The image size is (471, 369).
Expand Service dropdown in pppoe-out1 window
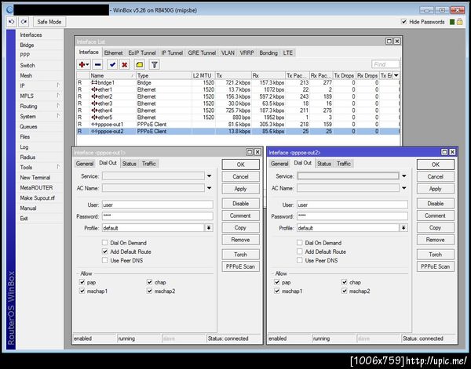[209, 176]
